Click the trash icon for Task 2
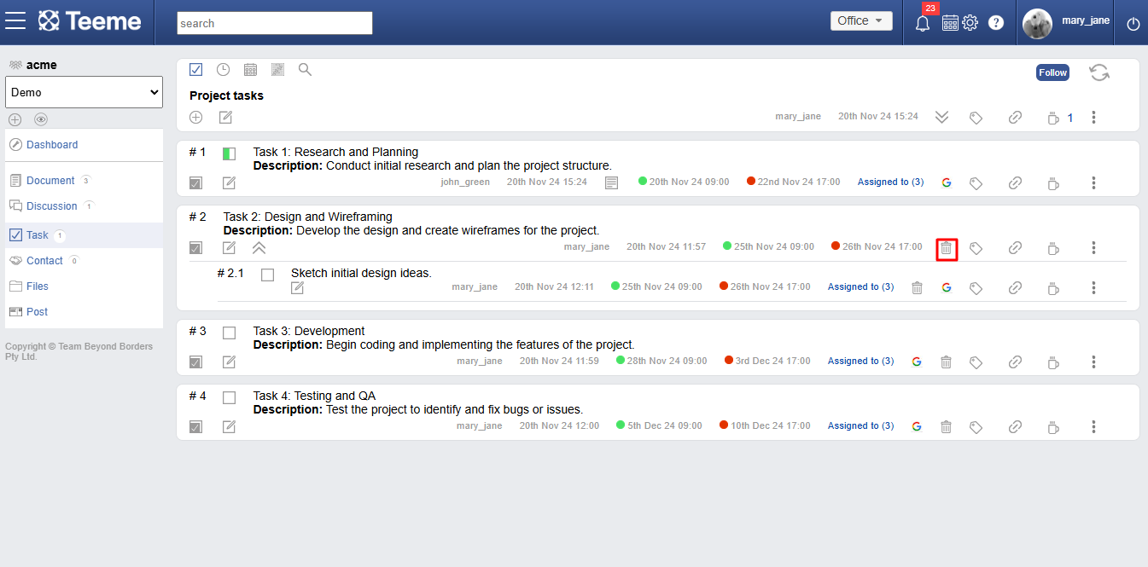The image size is (1148, 567). pos(946,248)
